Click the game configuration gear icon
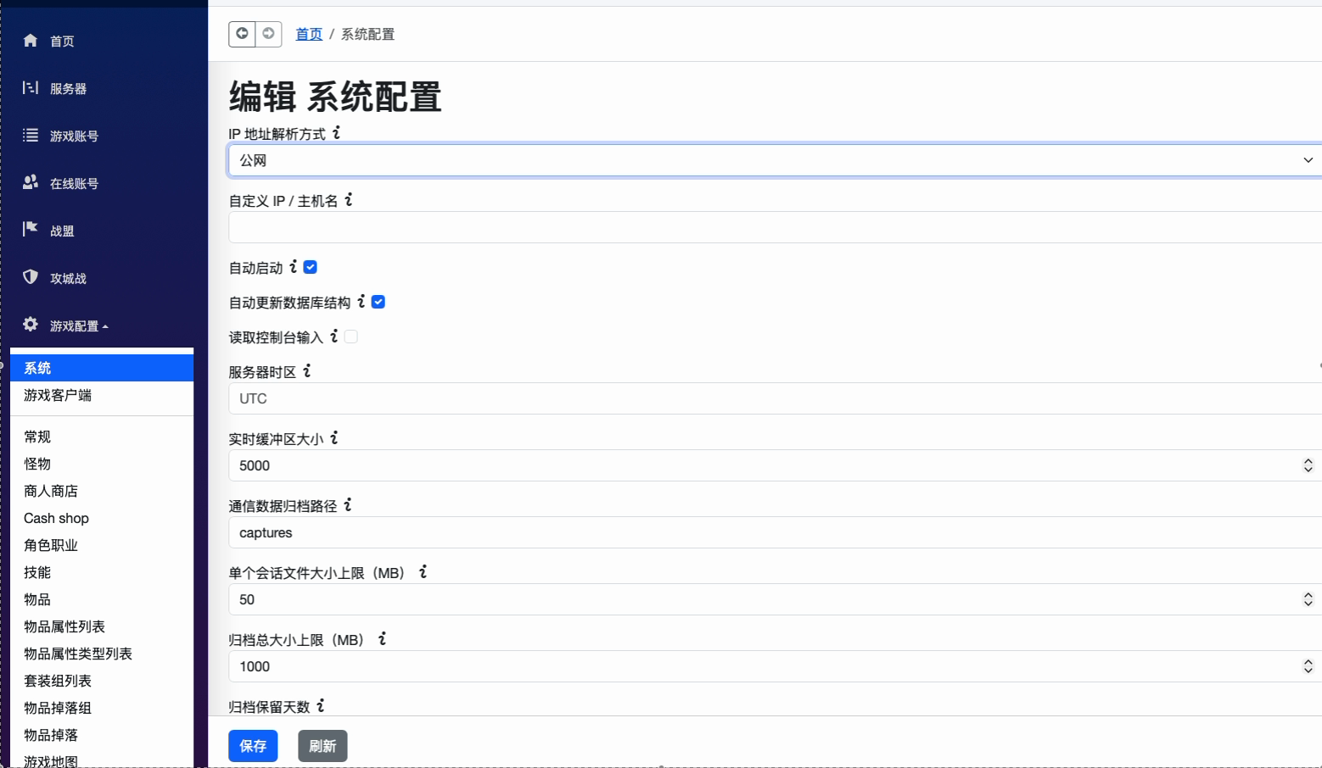 [x=31, y=324]
